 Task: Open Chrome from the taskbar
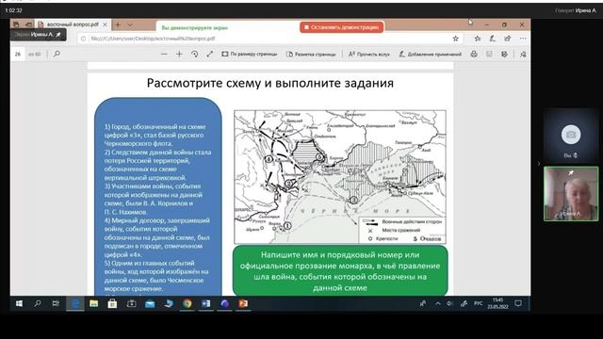click(x=187, y=303)
